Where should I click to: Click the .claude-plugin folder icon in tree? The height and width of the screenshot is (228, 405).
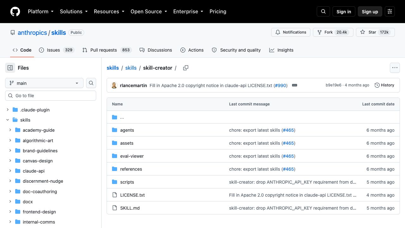pos(15,110)
